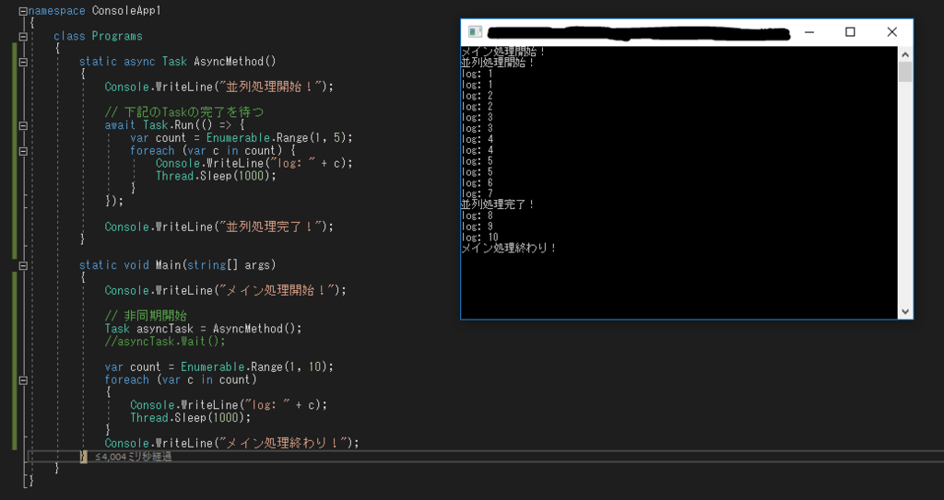The image size is (944, 500).
Task: Collapse foreach loop inside Task.Run lambda
Action: [23, 151]
